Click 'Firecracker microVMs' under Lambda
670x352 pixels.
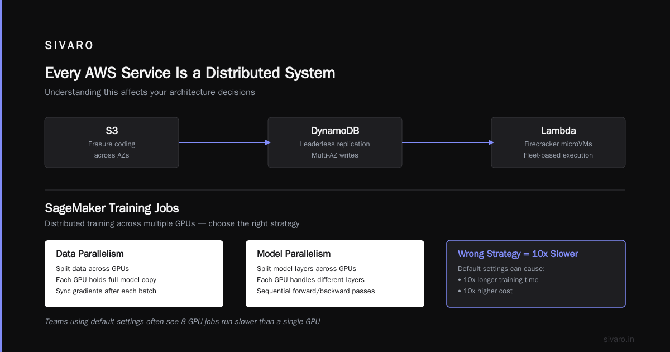coord(558,144)
